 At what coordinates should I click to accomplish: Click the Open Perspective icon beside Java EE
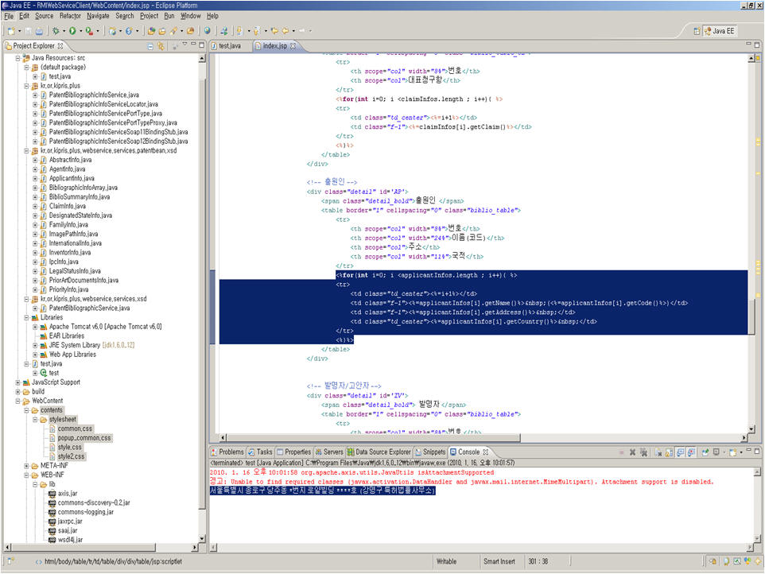point(697,31)
